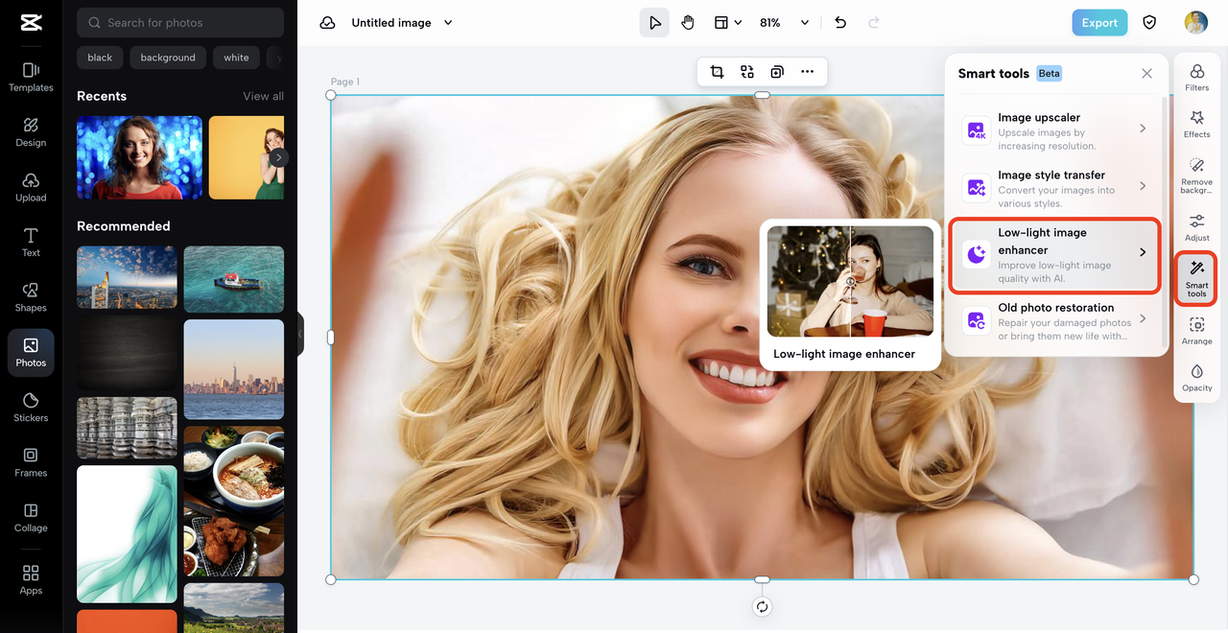Viewport: 1228px width, 633px height.
Task: Open the 81% zoom level dropdown
Action: [x=784, y=23]
